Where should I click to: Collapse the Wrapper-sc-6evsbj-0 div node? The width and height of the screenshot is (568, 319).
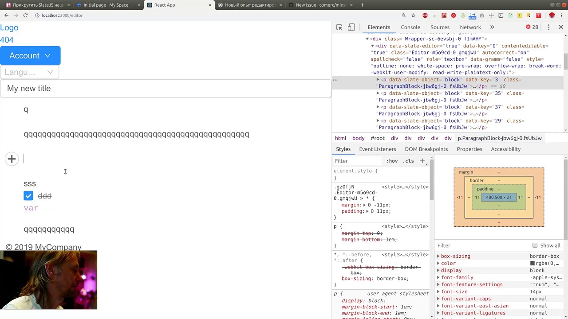click(367, 39)
